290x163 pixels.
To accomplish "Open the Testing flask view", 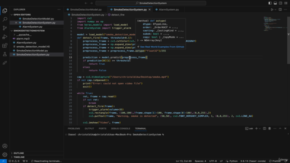I will [5, 54].
